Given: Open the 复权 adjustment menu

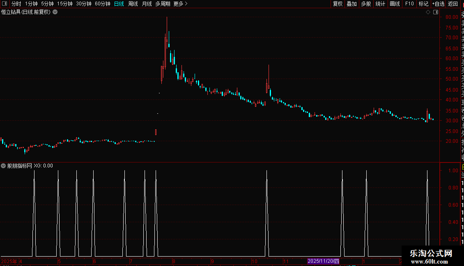Looking at the screenshot, I should [338, 4].
